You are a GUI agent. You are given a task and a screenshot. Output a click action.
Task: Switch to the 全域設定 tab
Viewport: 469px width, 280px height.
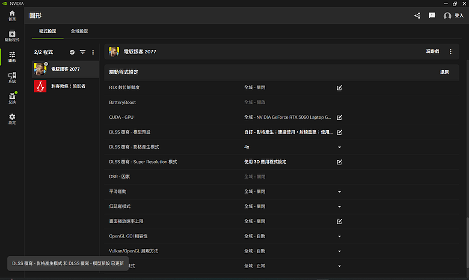(79, 31)
